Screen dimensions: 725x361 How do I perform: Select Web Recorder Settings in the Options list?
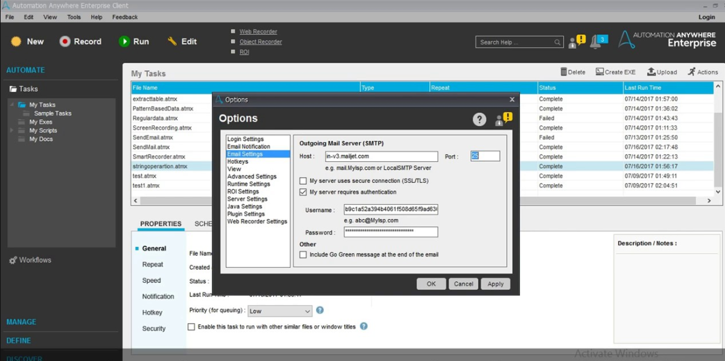point(257,221)
